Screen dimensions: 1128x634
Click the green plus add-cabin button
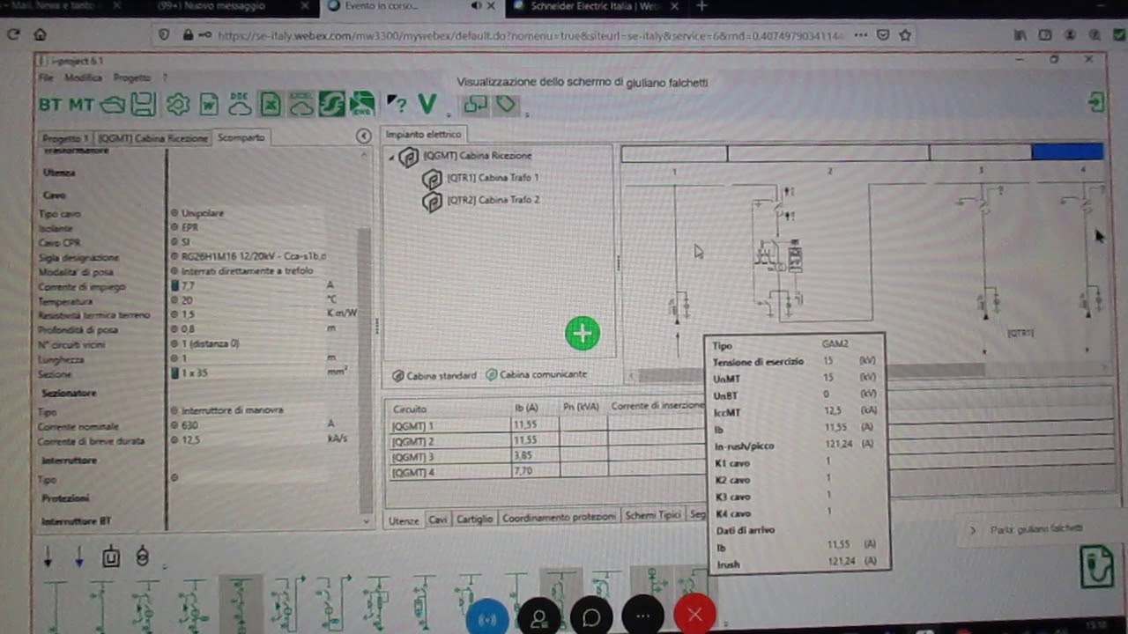[583, 333]
